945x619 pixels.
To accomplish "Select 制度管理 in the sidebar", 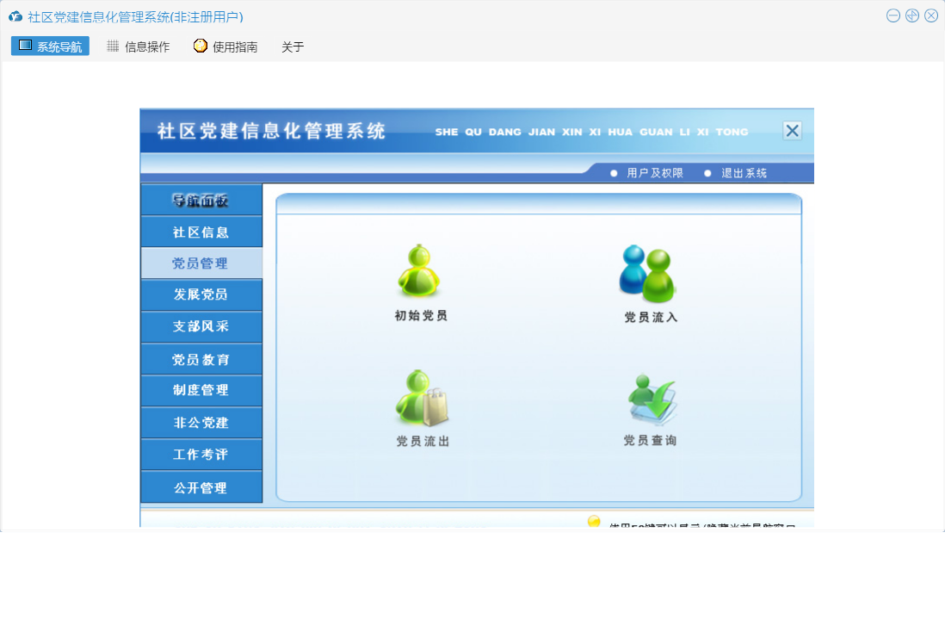I will 201,391.
